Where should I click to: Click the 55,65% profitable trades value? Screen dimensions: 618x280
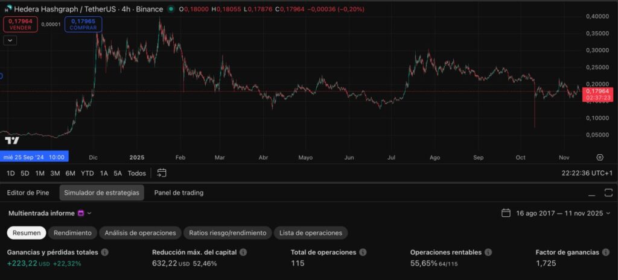click(x=424, y=264)
